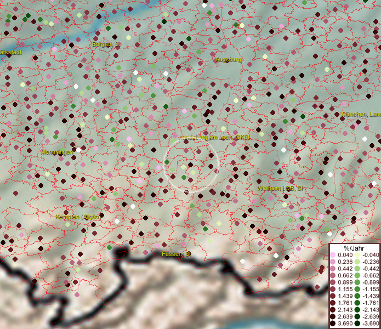
Task: Select the München, Land label
Action: 361,114
